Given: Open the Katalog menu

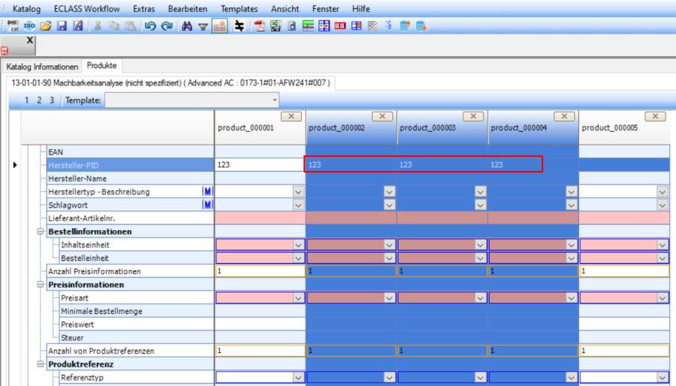Looking at the screenshot, I should 27,8.
